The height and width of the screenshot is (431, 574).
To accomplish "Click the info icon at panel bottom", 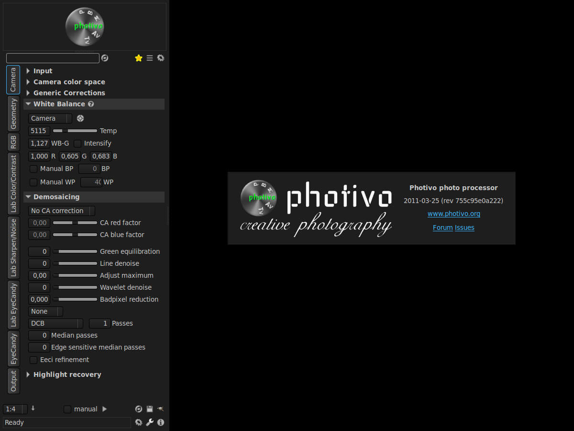I will coord(161,422).
